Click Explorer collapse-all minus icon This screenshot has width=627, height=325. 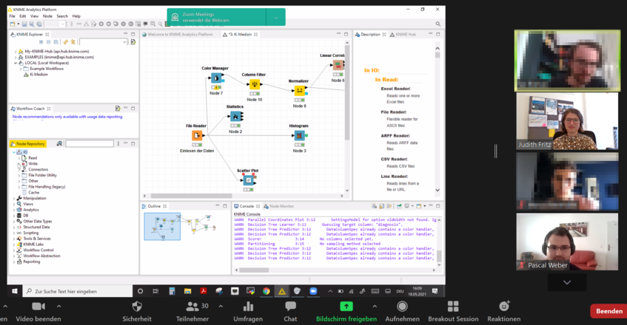tap(48, 42)
